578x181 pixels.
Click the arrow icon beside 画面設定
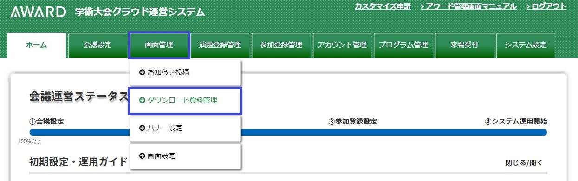(x=143, y=156)
